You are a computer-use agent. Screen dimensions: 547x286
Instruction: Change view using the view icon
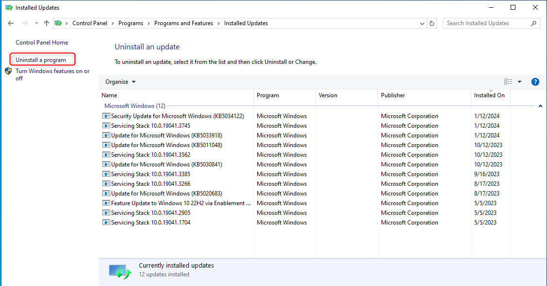coord(508,82)
